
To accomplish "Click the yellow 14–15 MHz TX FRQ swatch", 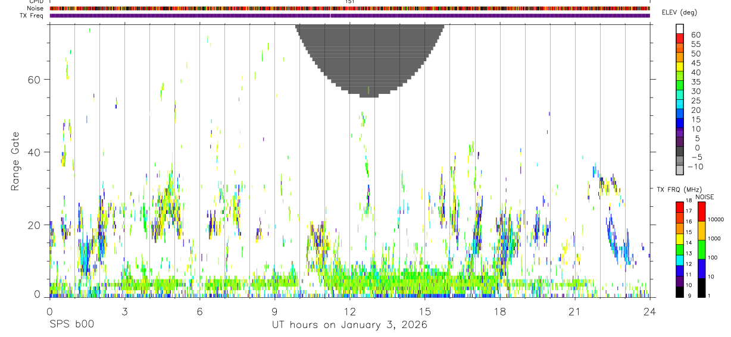I will pyautogui.click(x=680, y=238).
